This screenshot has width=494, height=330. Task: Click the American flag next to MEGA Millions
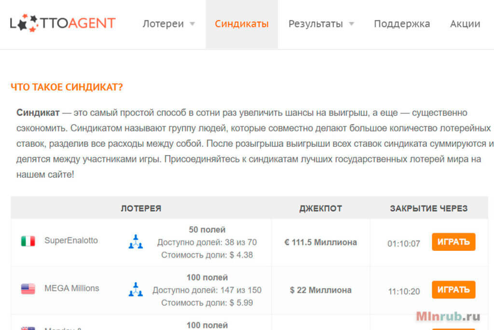click(x=27, y=288)
